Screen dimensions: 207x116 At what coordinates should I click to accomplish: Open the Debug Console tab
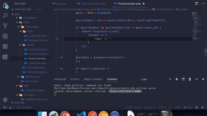tap(93, 79)
